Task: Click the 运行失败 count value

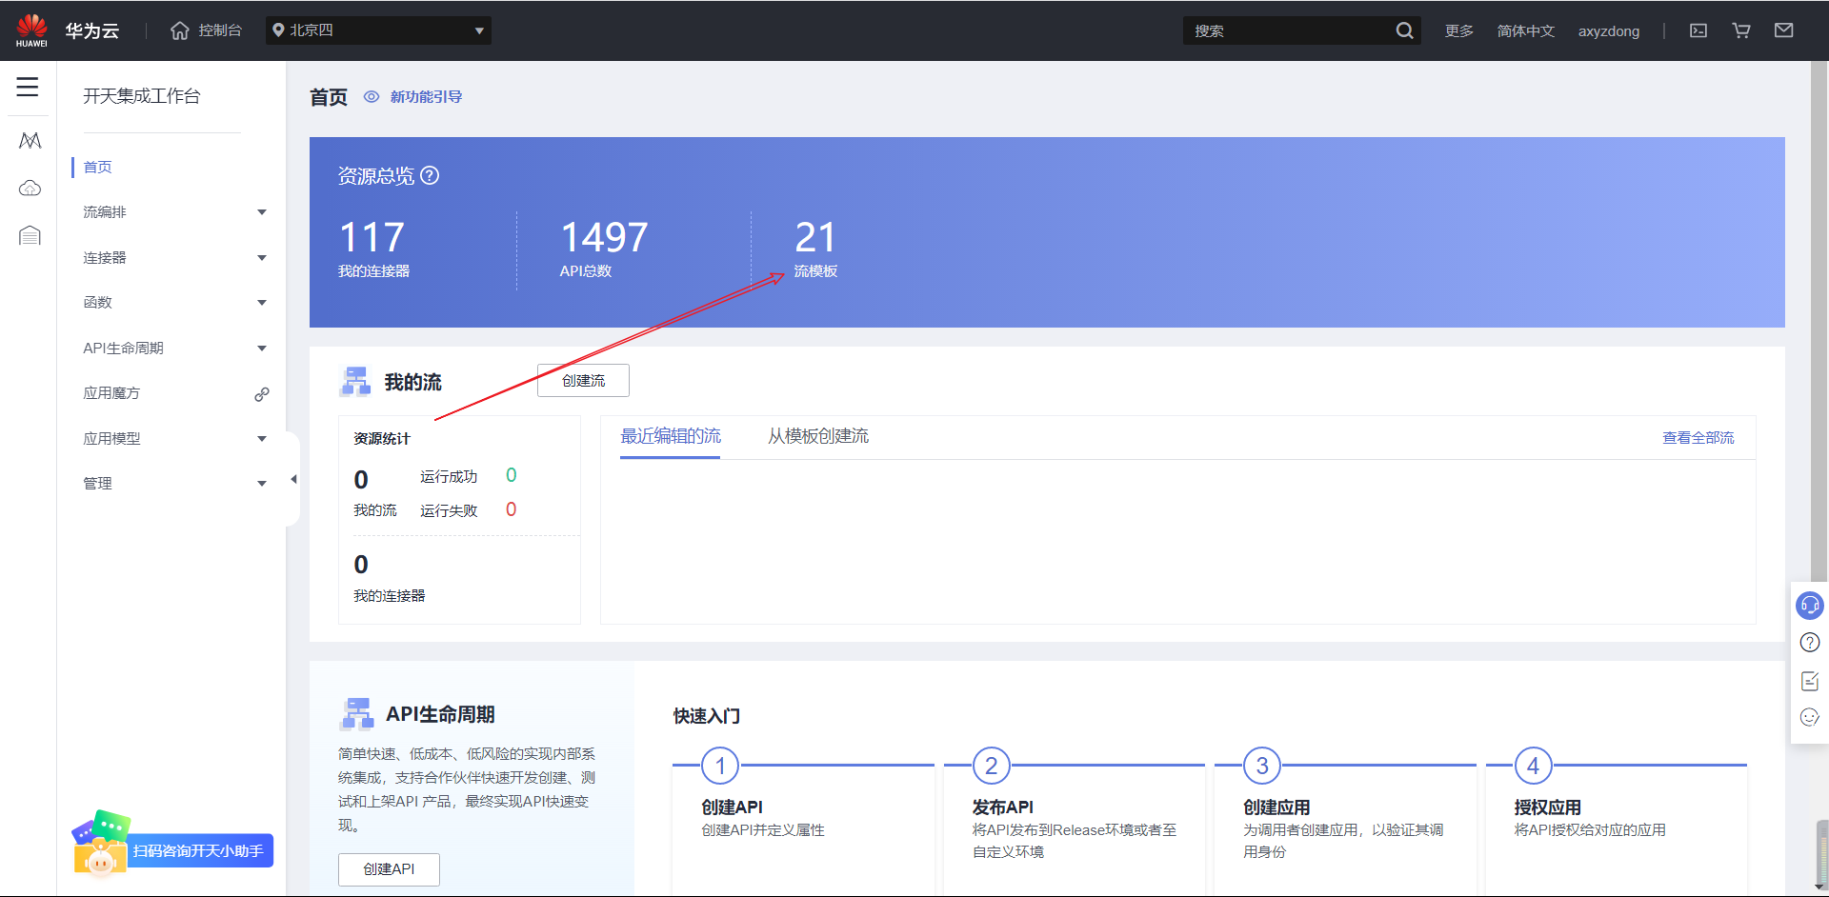Action: (x=512, y=509)
